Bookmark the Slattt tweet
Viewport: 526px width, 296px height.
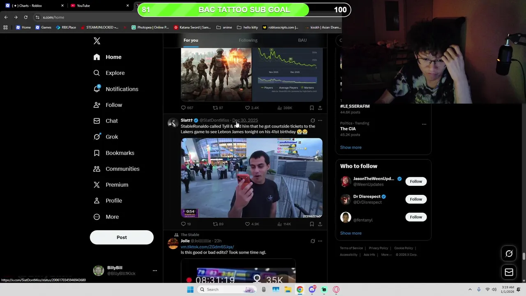point(311,224)
